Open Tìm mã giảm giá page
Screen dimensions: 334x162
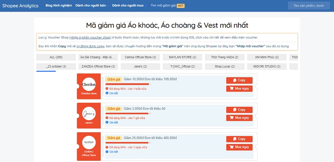163,5
